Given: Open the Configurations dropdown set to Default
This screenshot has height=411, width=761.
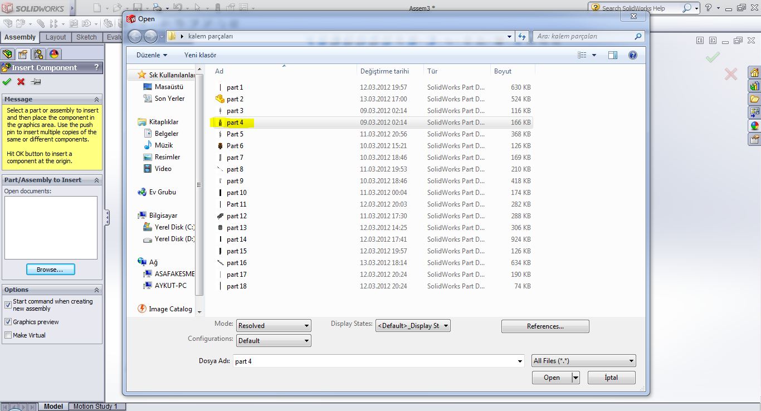Looking at the screenshot, I should tap(274, 341).
